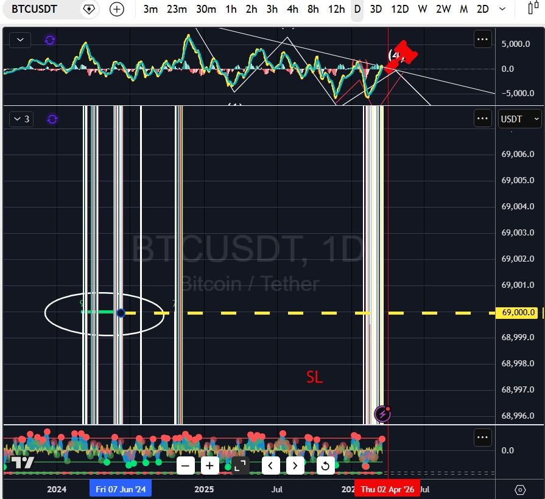545x499 pixels.
Task: Expand the main pane legend showing 3
Action: [21, 119]
